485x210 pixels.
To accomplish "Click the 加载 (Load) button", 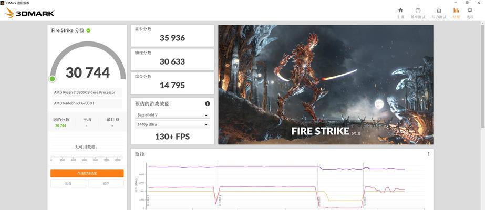I will [x=68, y=183].
